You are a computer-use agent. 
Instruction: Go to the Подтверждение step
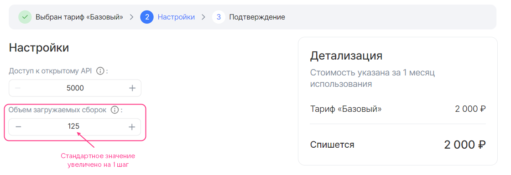pyautogui.click(x=257, y=17)
